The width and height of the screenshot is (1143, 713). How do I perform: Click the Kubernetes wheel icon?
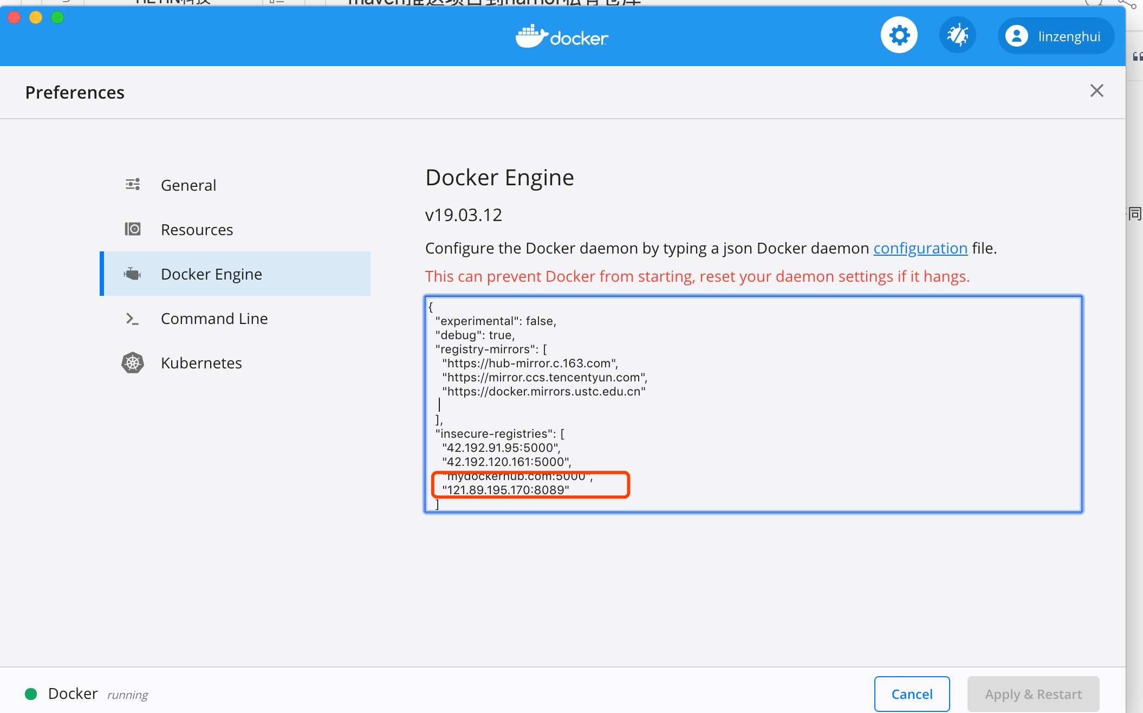(133, 363)
